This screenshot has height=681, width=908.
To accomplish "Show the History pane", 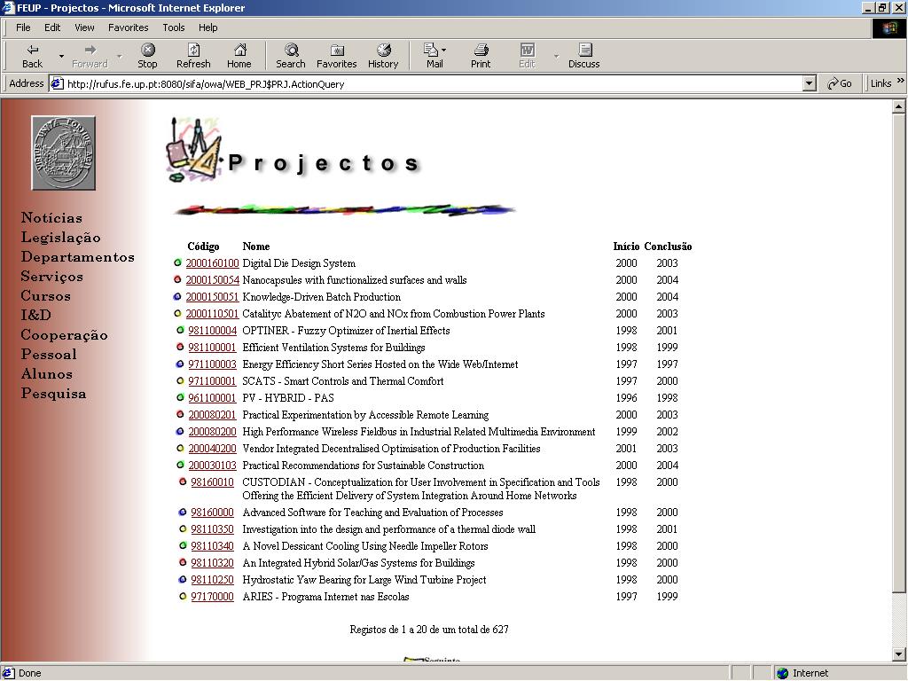I will pos(383,56).
